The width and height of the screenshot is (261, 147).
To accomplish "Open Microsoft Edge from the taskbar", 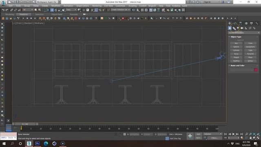I will [x=46, y=143].
